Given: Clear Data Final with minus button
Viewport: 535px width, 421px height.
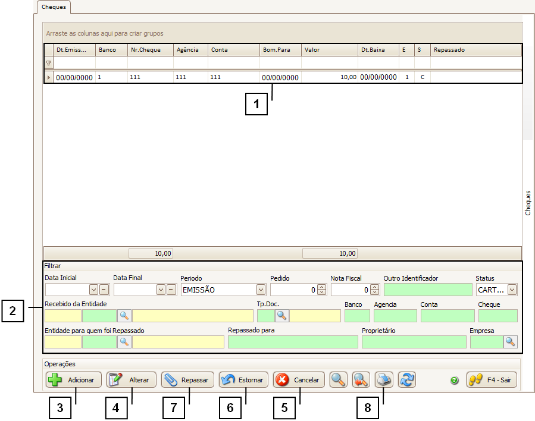Looking at the screenshot, I should 172,290.
